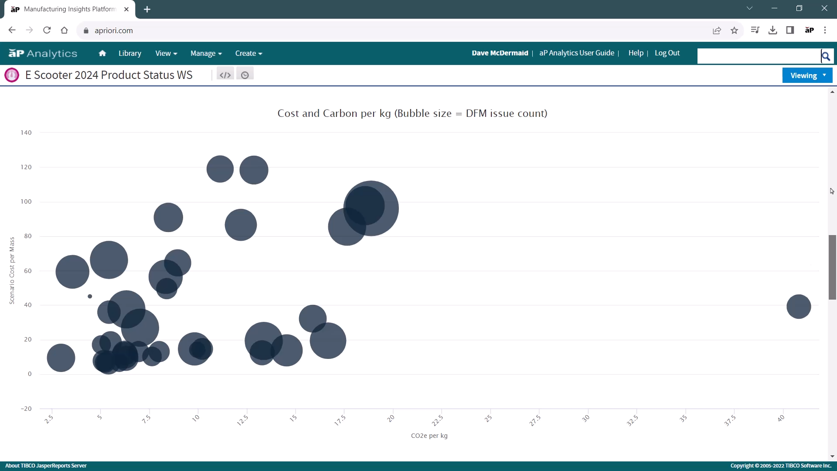837x471 pixels.
Task: Click the schedule clock icon
Action: (x=245, y=75)
